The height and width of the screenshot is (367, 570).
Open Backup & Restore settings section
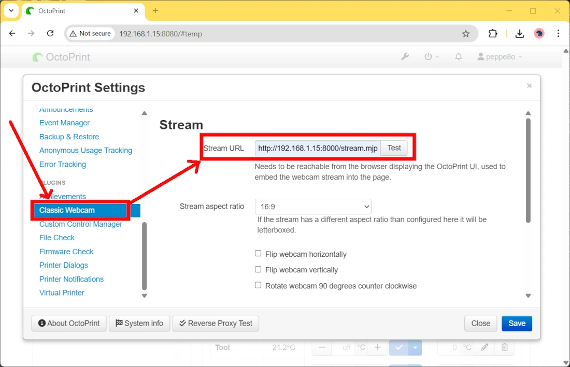tap(69, 137)
